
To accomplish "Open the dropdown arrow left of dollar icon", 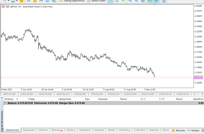I will click(17, 1).
